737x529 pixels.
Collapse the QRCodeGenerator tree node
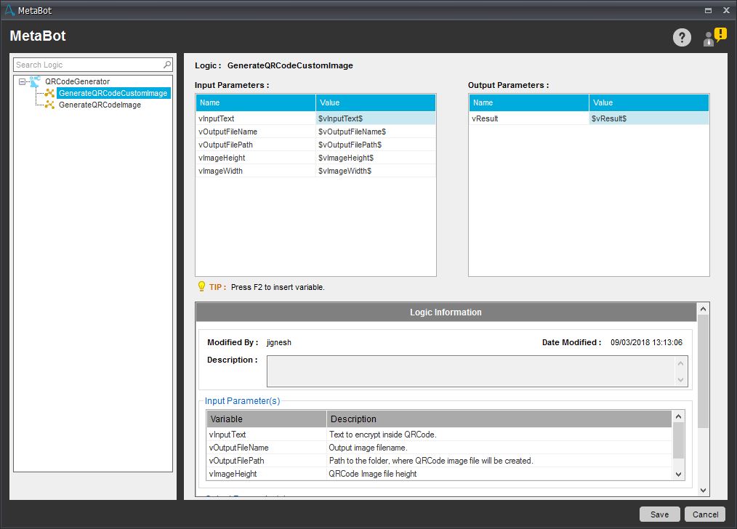[x=23, y=81]
